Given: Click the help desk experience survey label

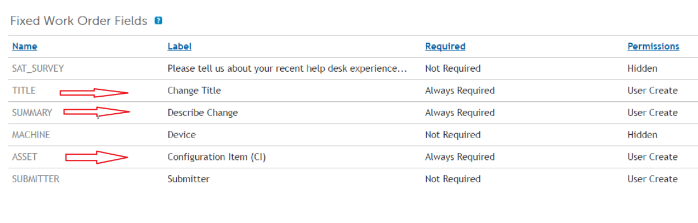Looking at the screenshot, I should pyautogui.click(x=287, y=69).
